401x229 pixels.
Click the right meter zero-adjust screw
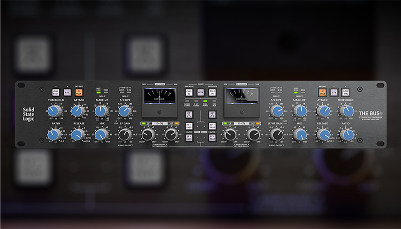(x=242, y=111)
